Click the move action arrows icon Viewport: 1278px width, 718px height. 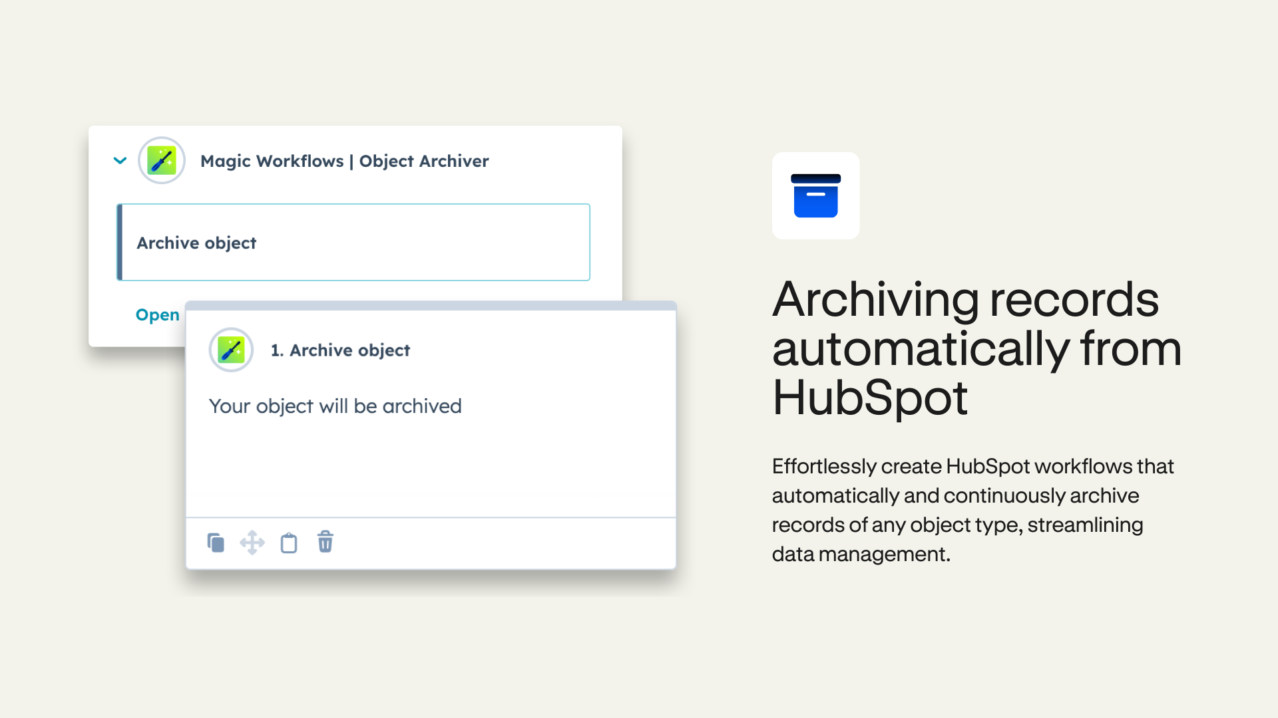pyautogui.click(x=252, y=542)
